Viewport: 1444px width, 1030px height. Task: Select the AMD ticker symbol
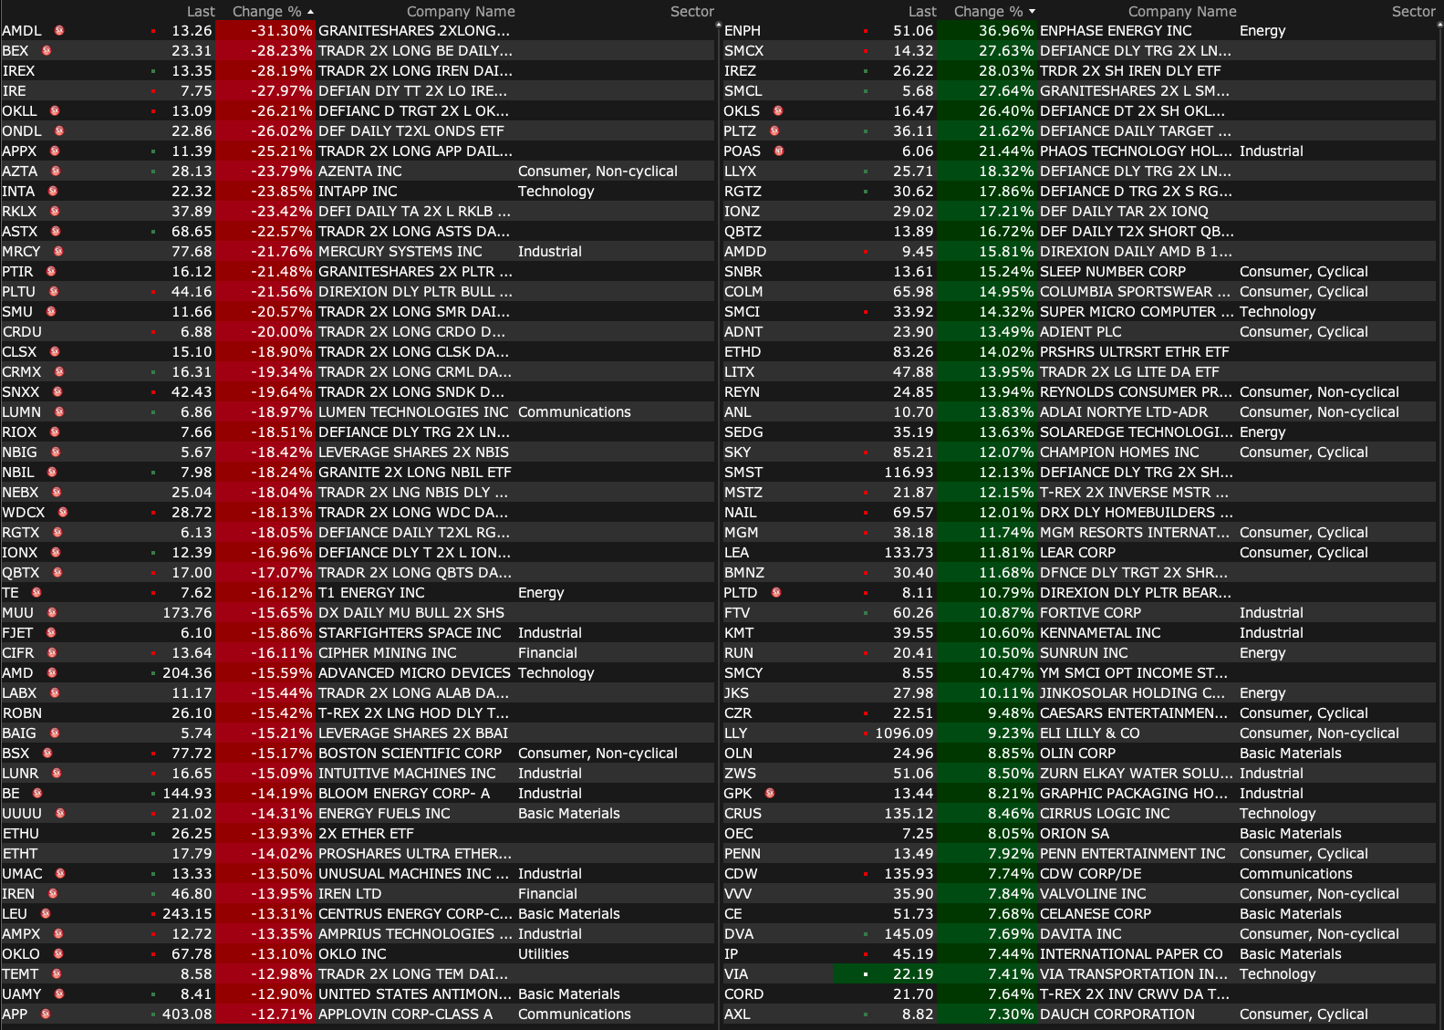17,673
